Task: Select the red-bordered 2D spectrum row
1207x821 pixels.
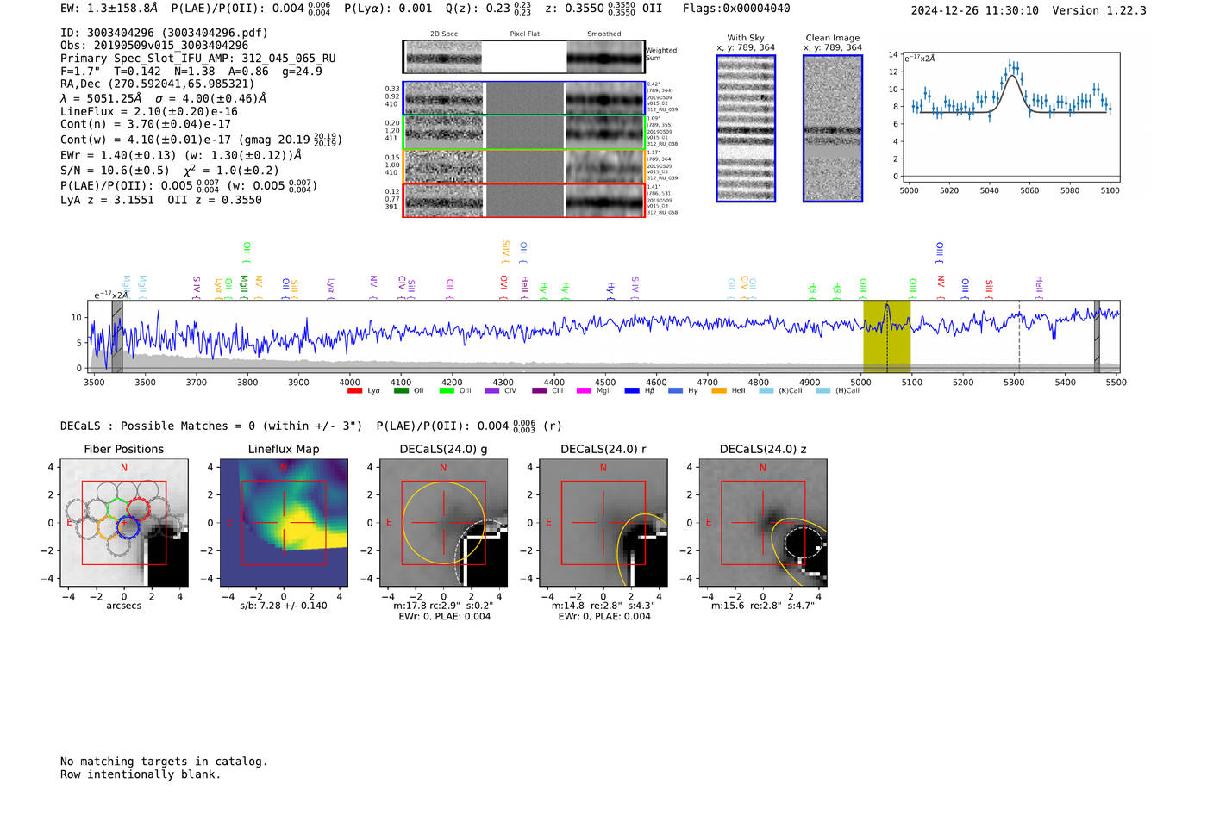Action: tap(524, 200)
